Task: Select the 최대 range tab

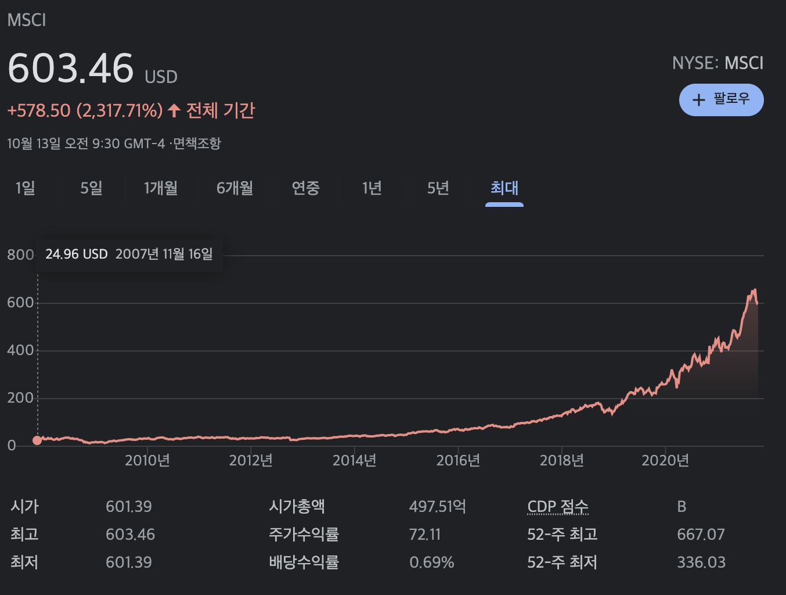Action: (504, 188)
